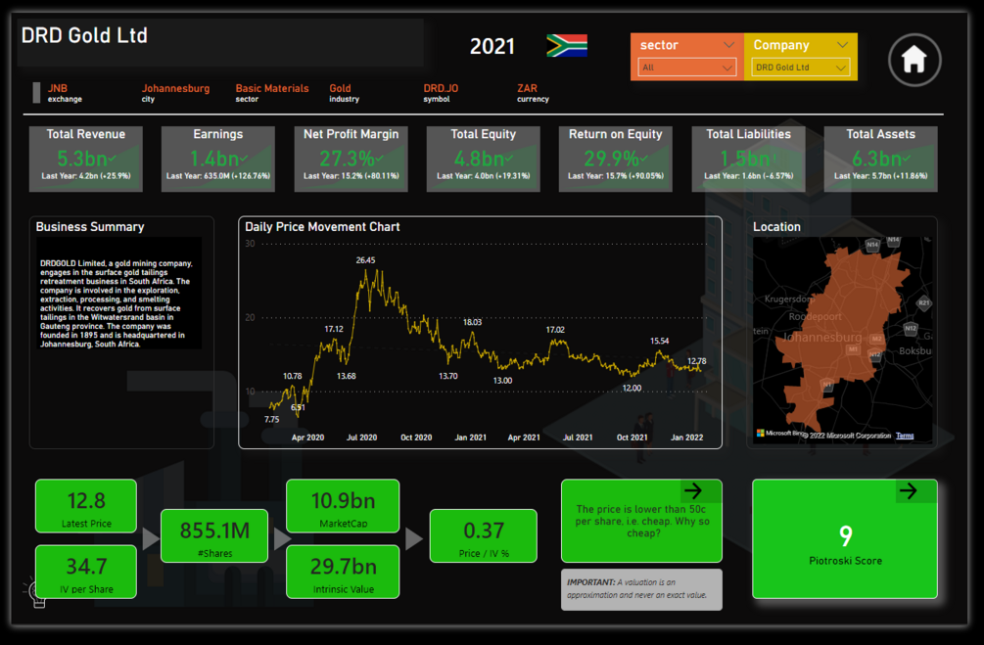The height and width of the screenshot is (645, 984).
Task: Click the Location panel title
Action: (776, 226)
